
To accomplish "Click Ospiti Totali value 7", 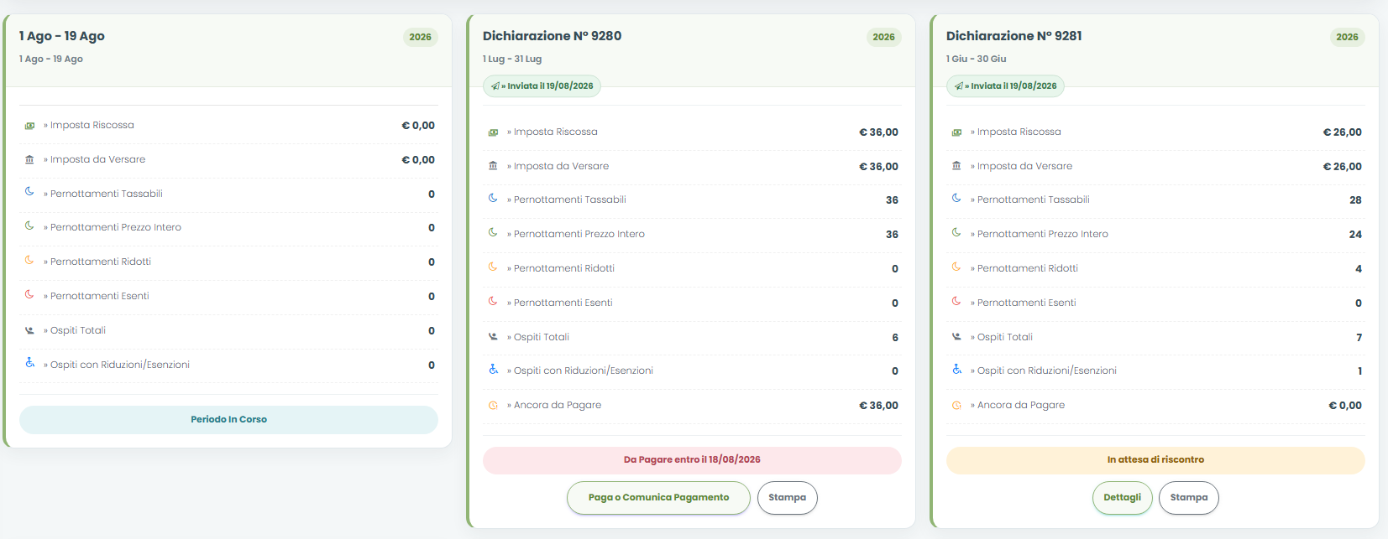I will (1359, 338).
